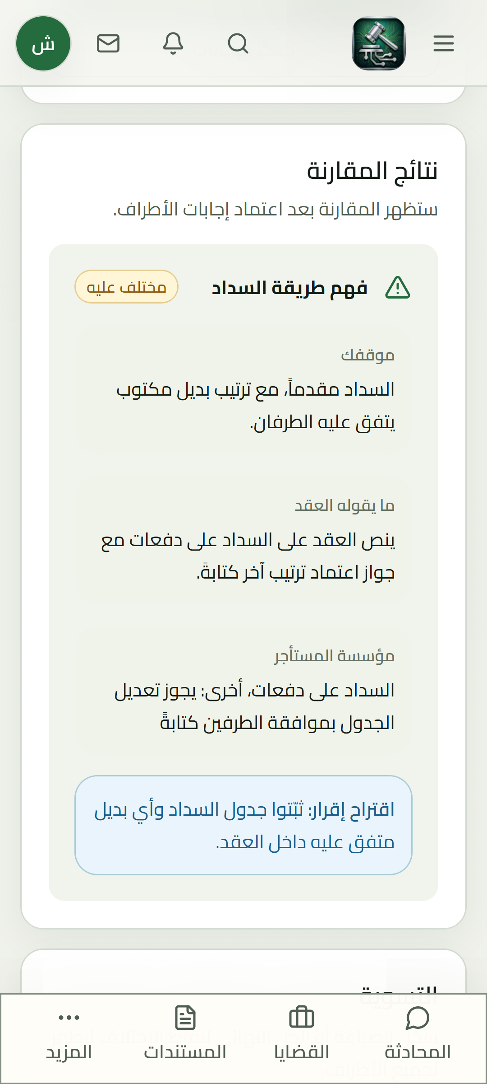
Task: Click the اقتراح إقرار suggestion box
Action: (x=243, y=825)
